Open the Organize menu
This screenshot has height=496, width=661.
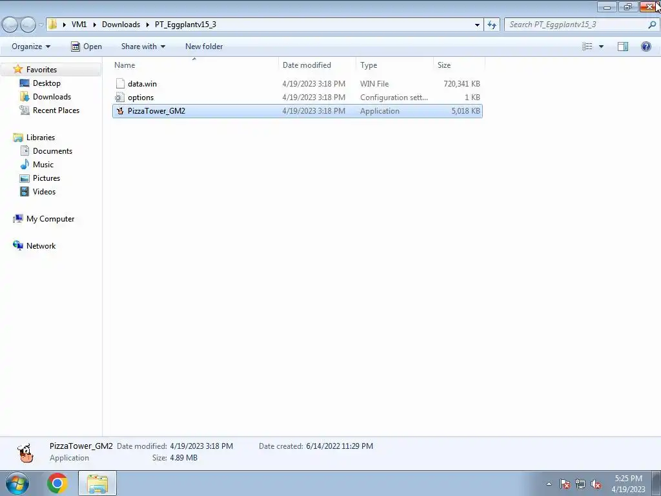coord(31,46)
